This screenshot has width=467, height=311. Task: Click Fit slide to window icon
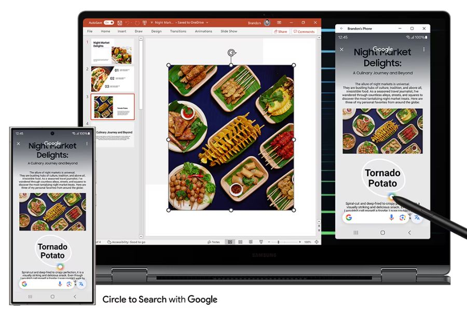(x=316, y=242)
